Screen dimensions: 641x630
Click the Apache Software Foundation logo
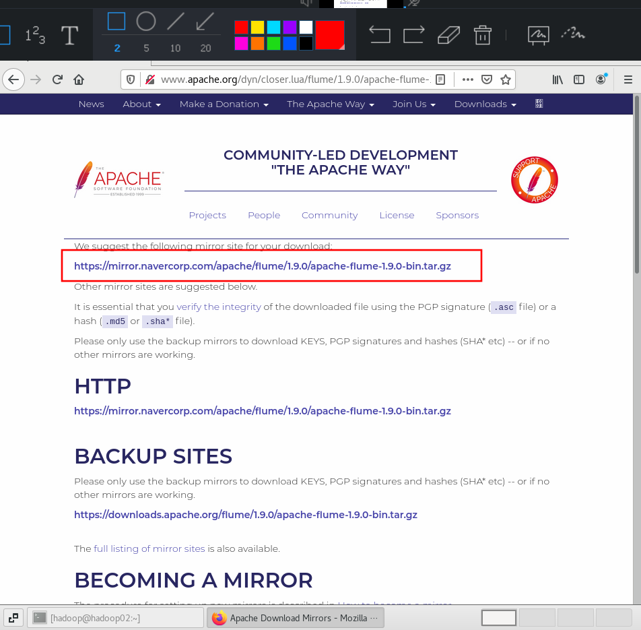119,179
